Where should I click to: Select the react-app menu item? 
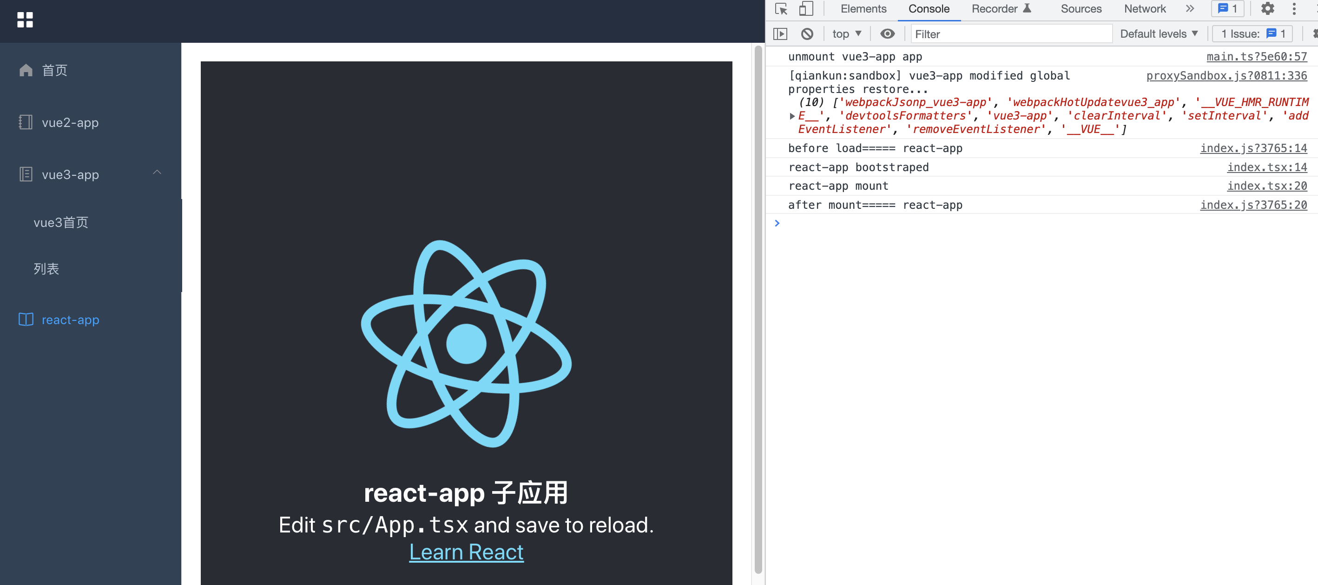point(91,320)
